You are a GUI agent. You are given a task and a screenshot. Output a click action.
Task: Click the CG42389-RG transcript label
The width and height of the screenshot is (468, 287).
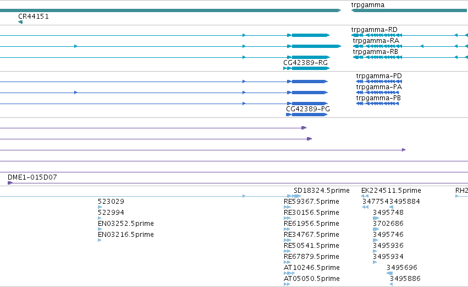(x=305, y=63)
